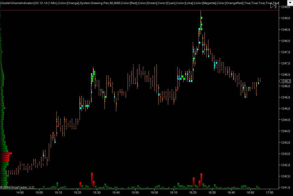Click the © 2014 NinjaTrader, LLC copyright text
Image resolution: width=293 pixels, height=196 pixels.
tap(18, 187)
